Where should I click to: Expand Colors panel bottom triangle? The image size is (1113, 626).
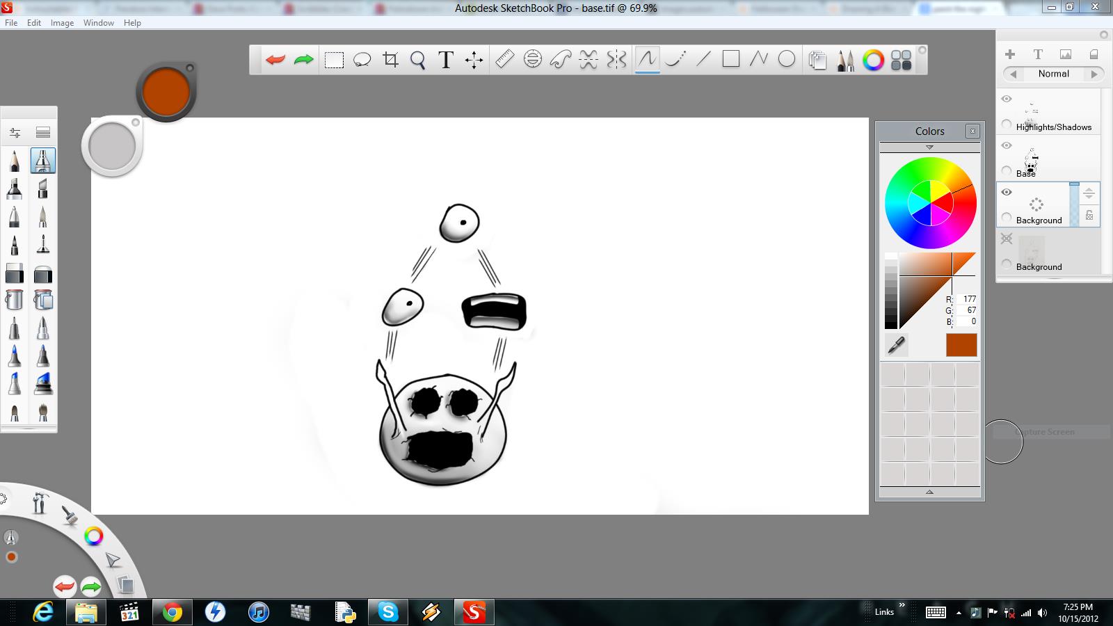point(929,492)
